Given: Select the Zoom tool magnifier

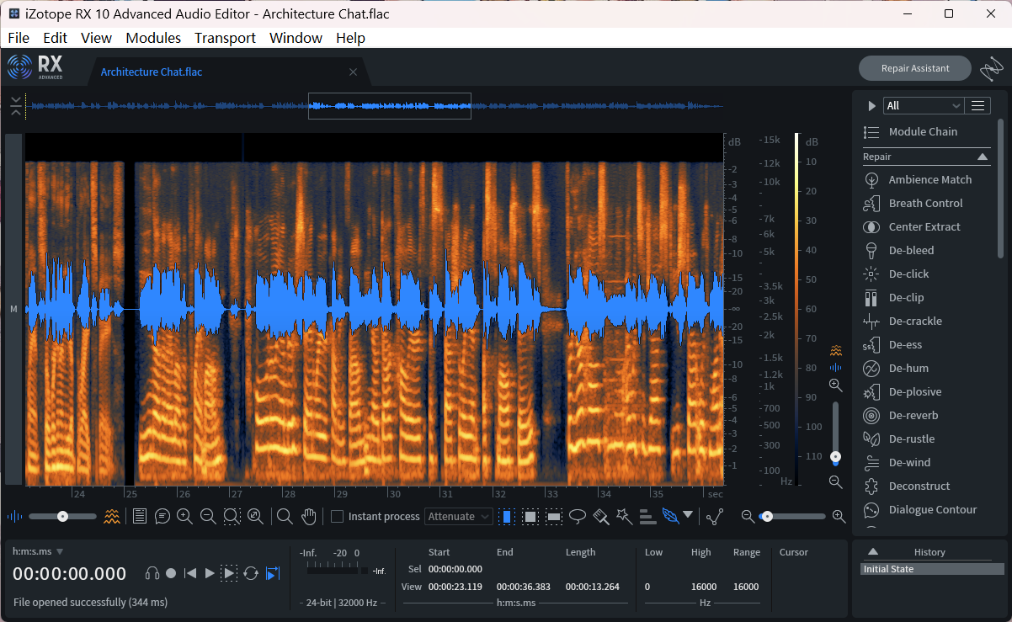Looking at the screenshot, I should pyautogui.click(x=285, y=516).
